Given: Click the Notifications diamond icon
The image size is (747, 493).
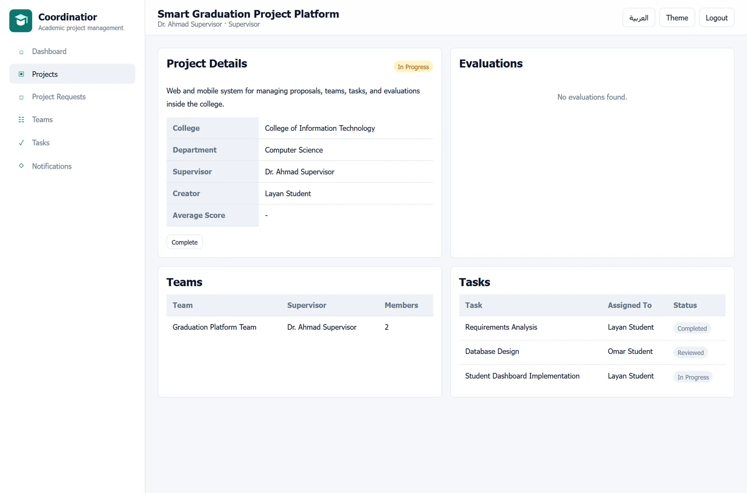Looking at the screenshot, I should click(x=21, y=166).
